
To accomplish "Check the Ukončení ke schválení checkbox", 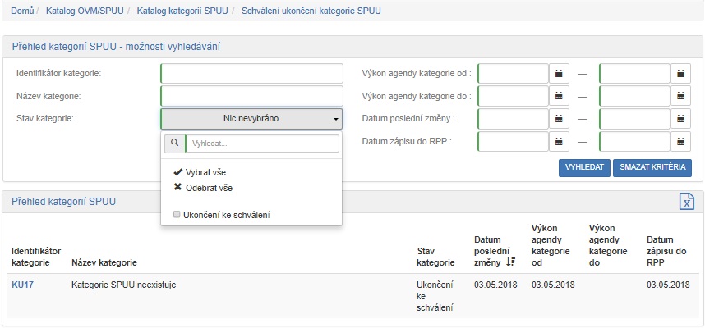I will click(x=177, y=215).
